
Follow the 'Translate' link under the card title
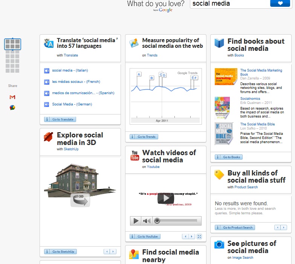pyautogui.click(x=71, y=55)
